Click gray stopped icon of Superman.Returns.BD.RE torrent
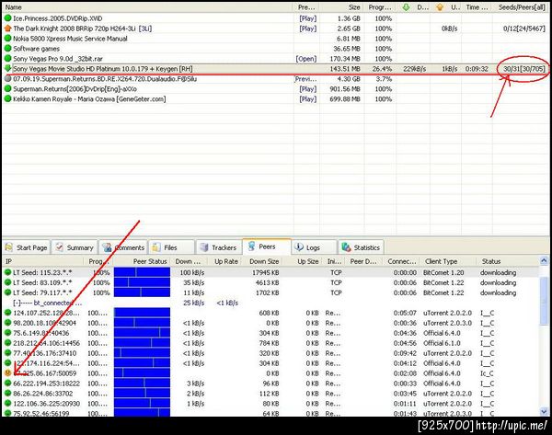The width and height of the screenshot is (552, 435). coord(7,79)
